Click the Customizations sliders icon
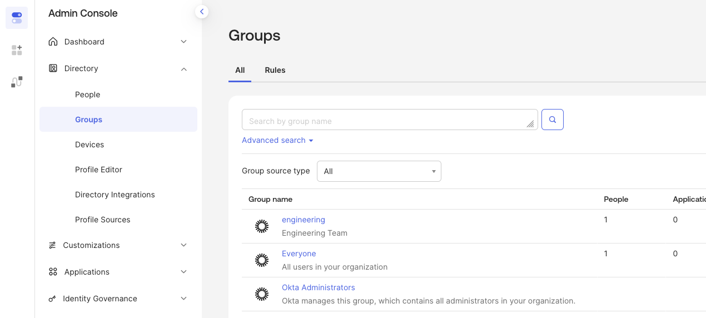The width and height of the screenshot is (706, 318). pos(52,245)
